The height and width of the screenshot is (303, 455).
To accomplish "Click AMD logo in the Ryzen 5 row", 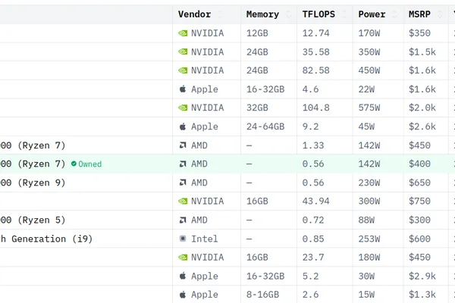I will coord(183,220).
